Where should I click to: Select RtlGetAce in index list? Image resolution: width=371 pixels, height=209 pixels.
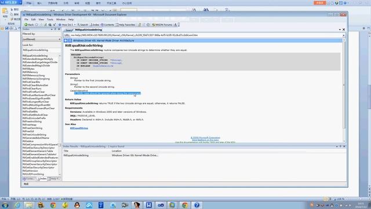pos(28,141)
